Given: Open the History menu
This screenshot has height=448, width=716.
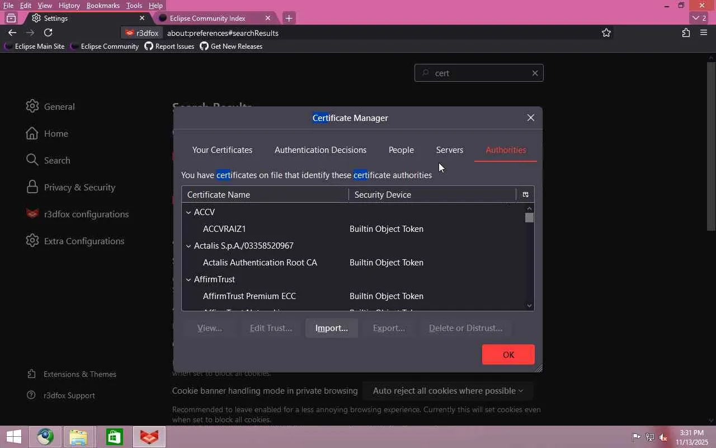Looking at the screenshot, I should [69, 6].
